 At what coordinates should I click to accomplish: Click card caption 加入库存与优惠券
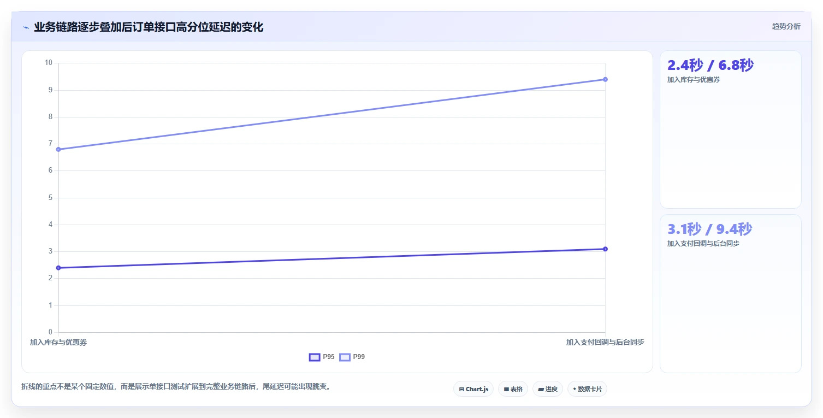click(694, 80)
